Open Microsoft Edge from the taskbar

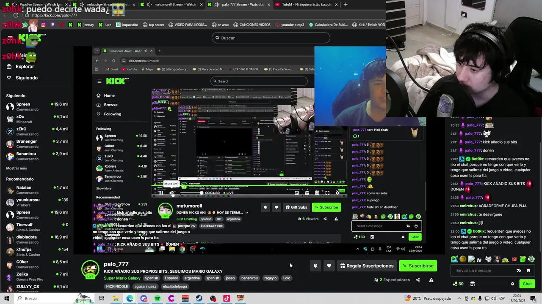(130, 299)
